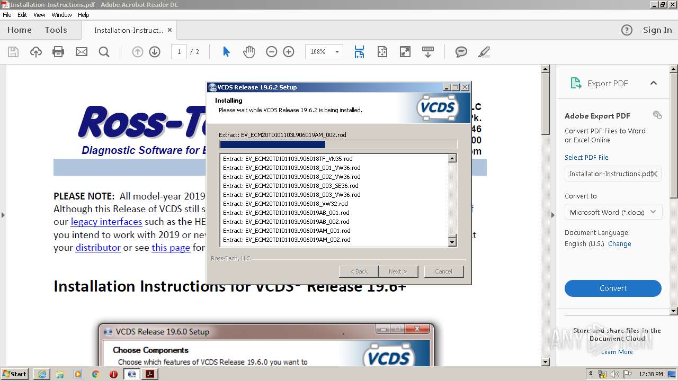Close the Installation-Instruct... document tab

click(x=169, y=30)
